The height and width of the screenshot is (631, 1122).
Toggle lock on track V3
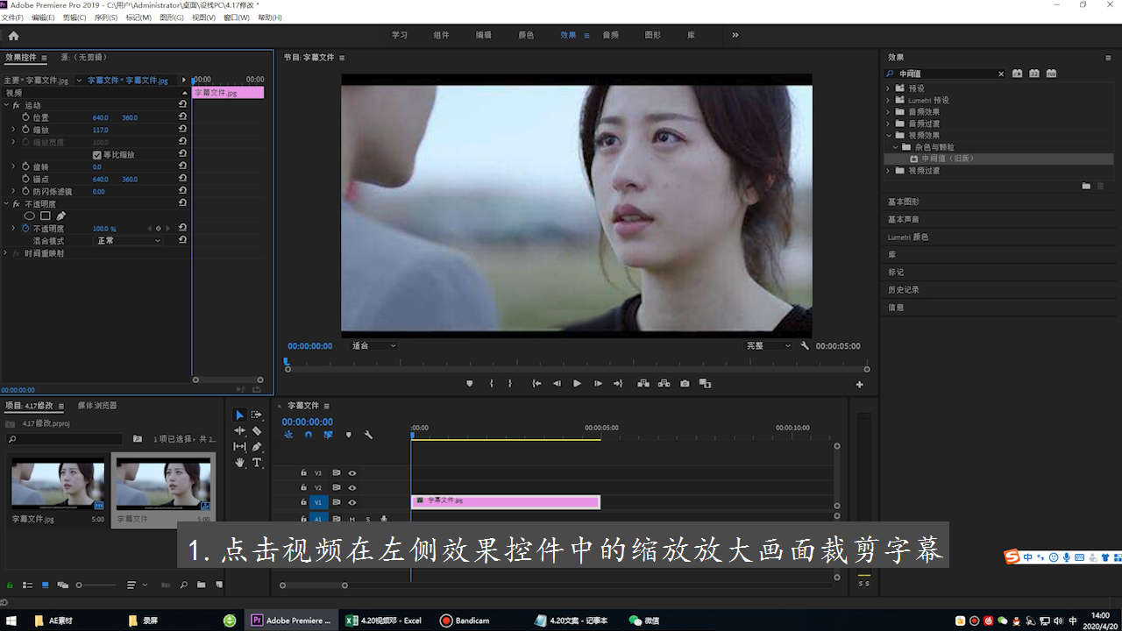(303, 472)
